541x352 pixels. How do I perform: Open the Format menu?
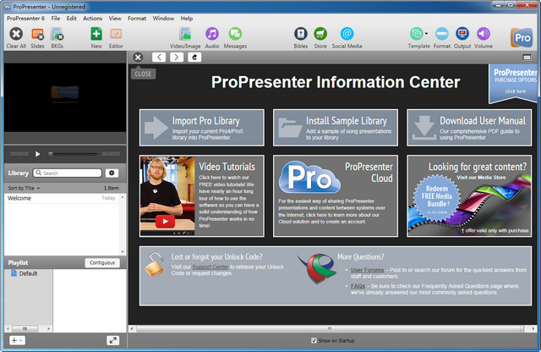137,19
